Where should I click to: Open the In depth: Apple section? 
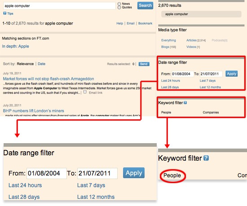tap(15, 46)
